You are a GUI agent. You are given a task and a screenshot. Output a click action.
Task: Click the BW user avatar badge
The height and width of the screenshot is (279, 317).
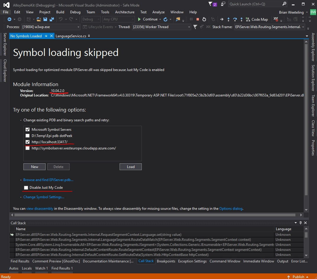pyautogui.click(x=313, y=12)
